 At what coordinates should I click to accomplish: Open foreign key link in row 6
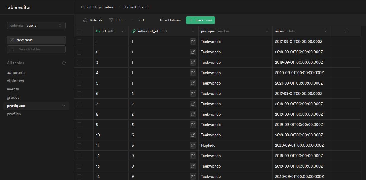193,94
